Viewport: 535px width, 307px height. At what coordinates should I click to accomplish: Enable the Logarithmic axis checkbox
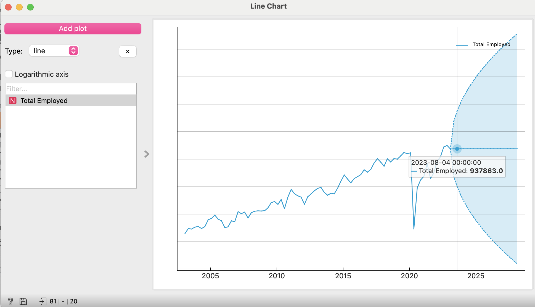click(9, 74)
